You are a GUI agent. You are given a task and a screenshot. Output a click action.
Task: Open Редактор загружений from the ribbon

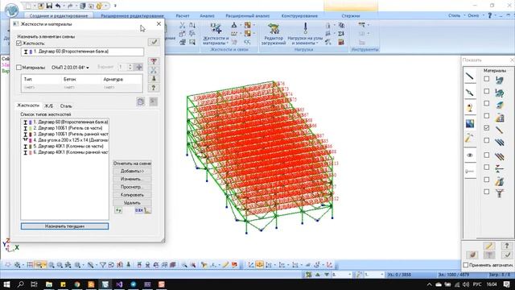pos(274,34)
